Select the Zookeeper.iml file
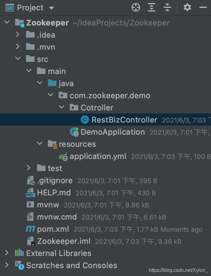The image size is (211, 276). coord(61,241)
